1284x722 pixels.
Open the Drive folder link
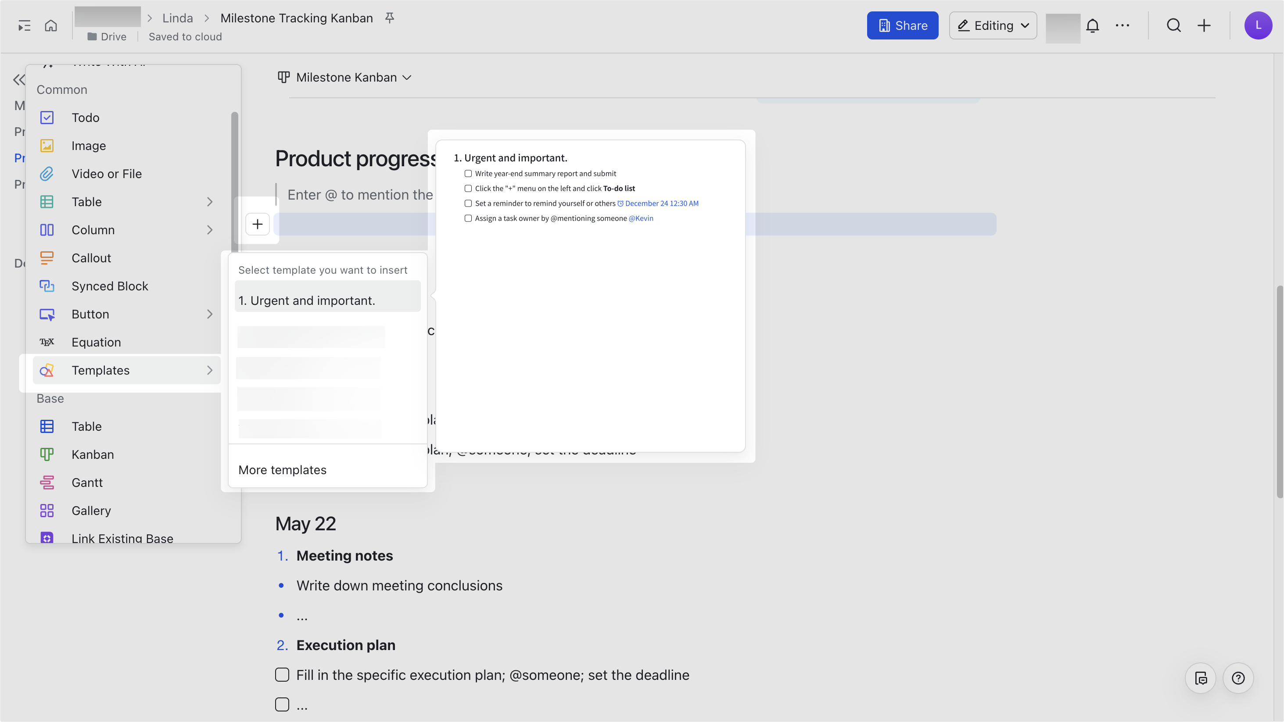(x=107, y=37)
